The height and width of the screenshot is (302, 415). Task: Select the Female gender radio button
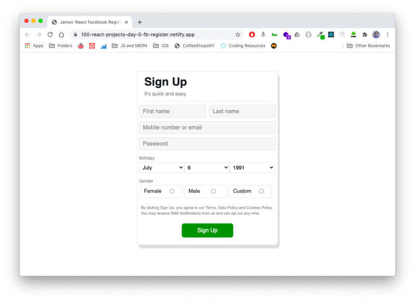172,191
